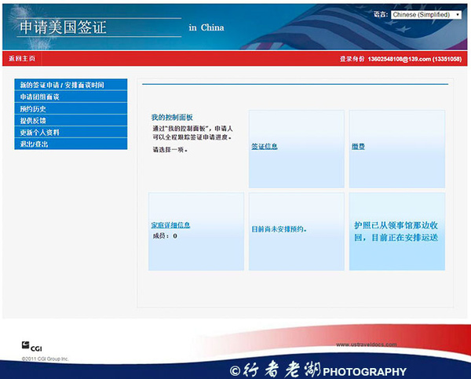Choose 提供反馈 in the sidebar menu

[x=71, y=120]
